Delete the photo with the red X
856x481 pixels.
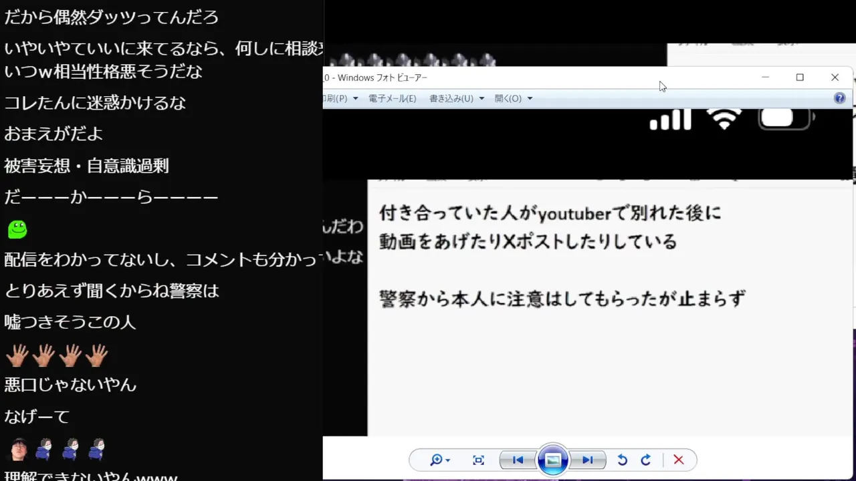point(679,460)
